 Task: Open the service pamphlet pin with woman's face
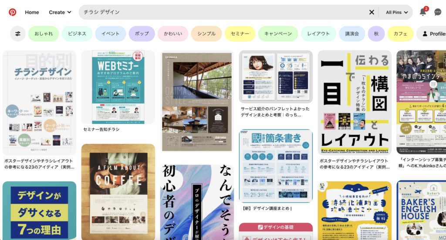[x=276, y=77]
